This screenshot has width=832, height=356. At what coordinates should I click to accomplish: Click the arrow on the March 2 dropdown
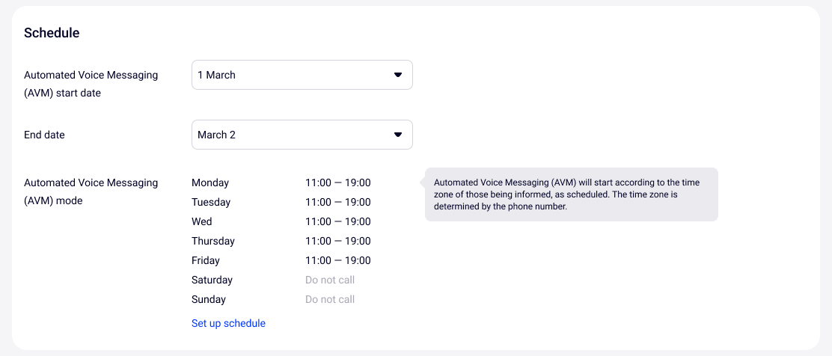(x=398, y=135)
